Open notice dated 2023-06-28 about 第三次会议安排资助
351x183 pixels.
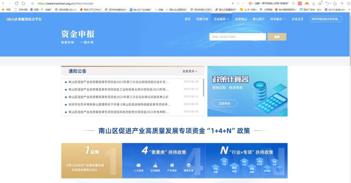click(118, 82)
